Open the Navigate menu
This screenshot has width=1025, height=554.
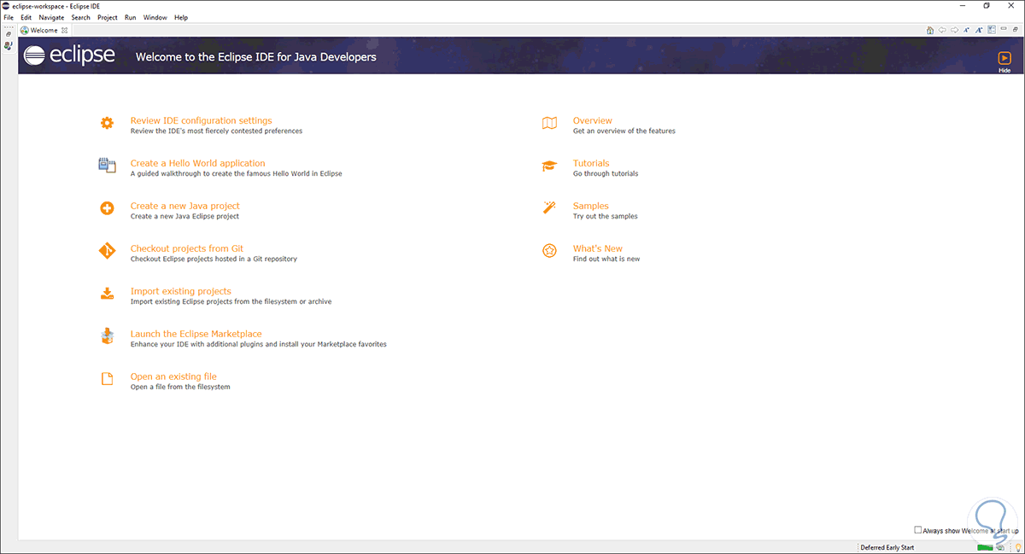point(51,17)
